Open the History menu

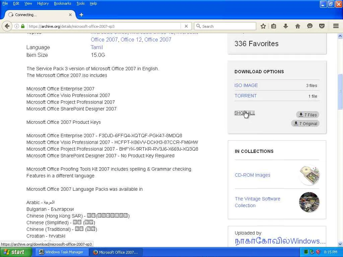tap(43, 3)
